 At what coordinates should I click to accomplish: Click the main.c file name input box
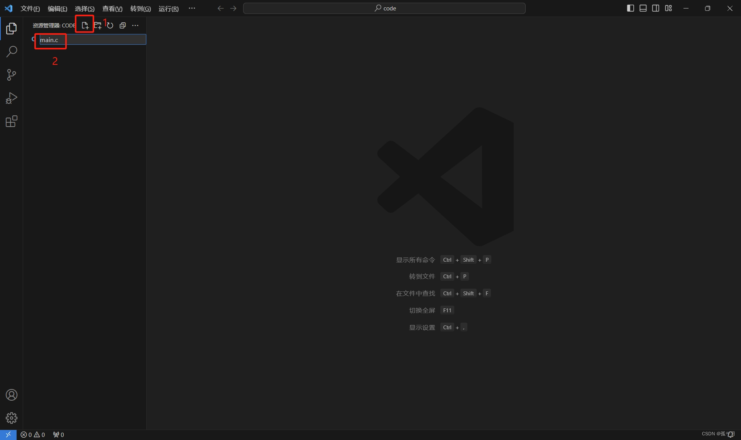point(93,39)
